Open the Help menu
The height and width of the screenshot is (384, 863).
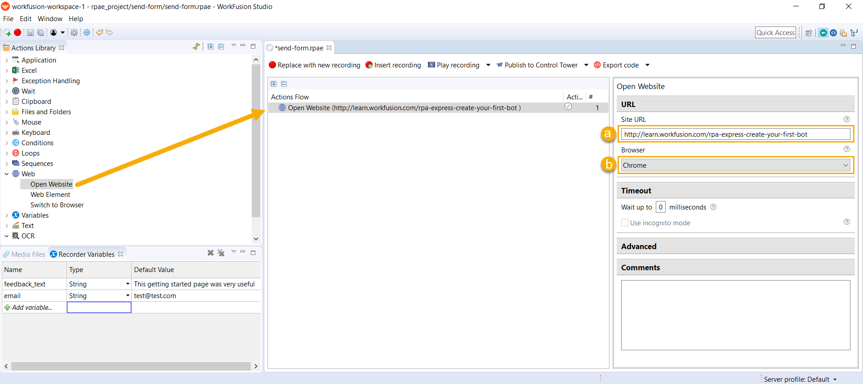point(76,19)
